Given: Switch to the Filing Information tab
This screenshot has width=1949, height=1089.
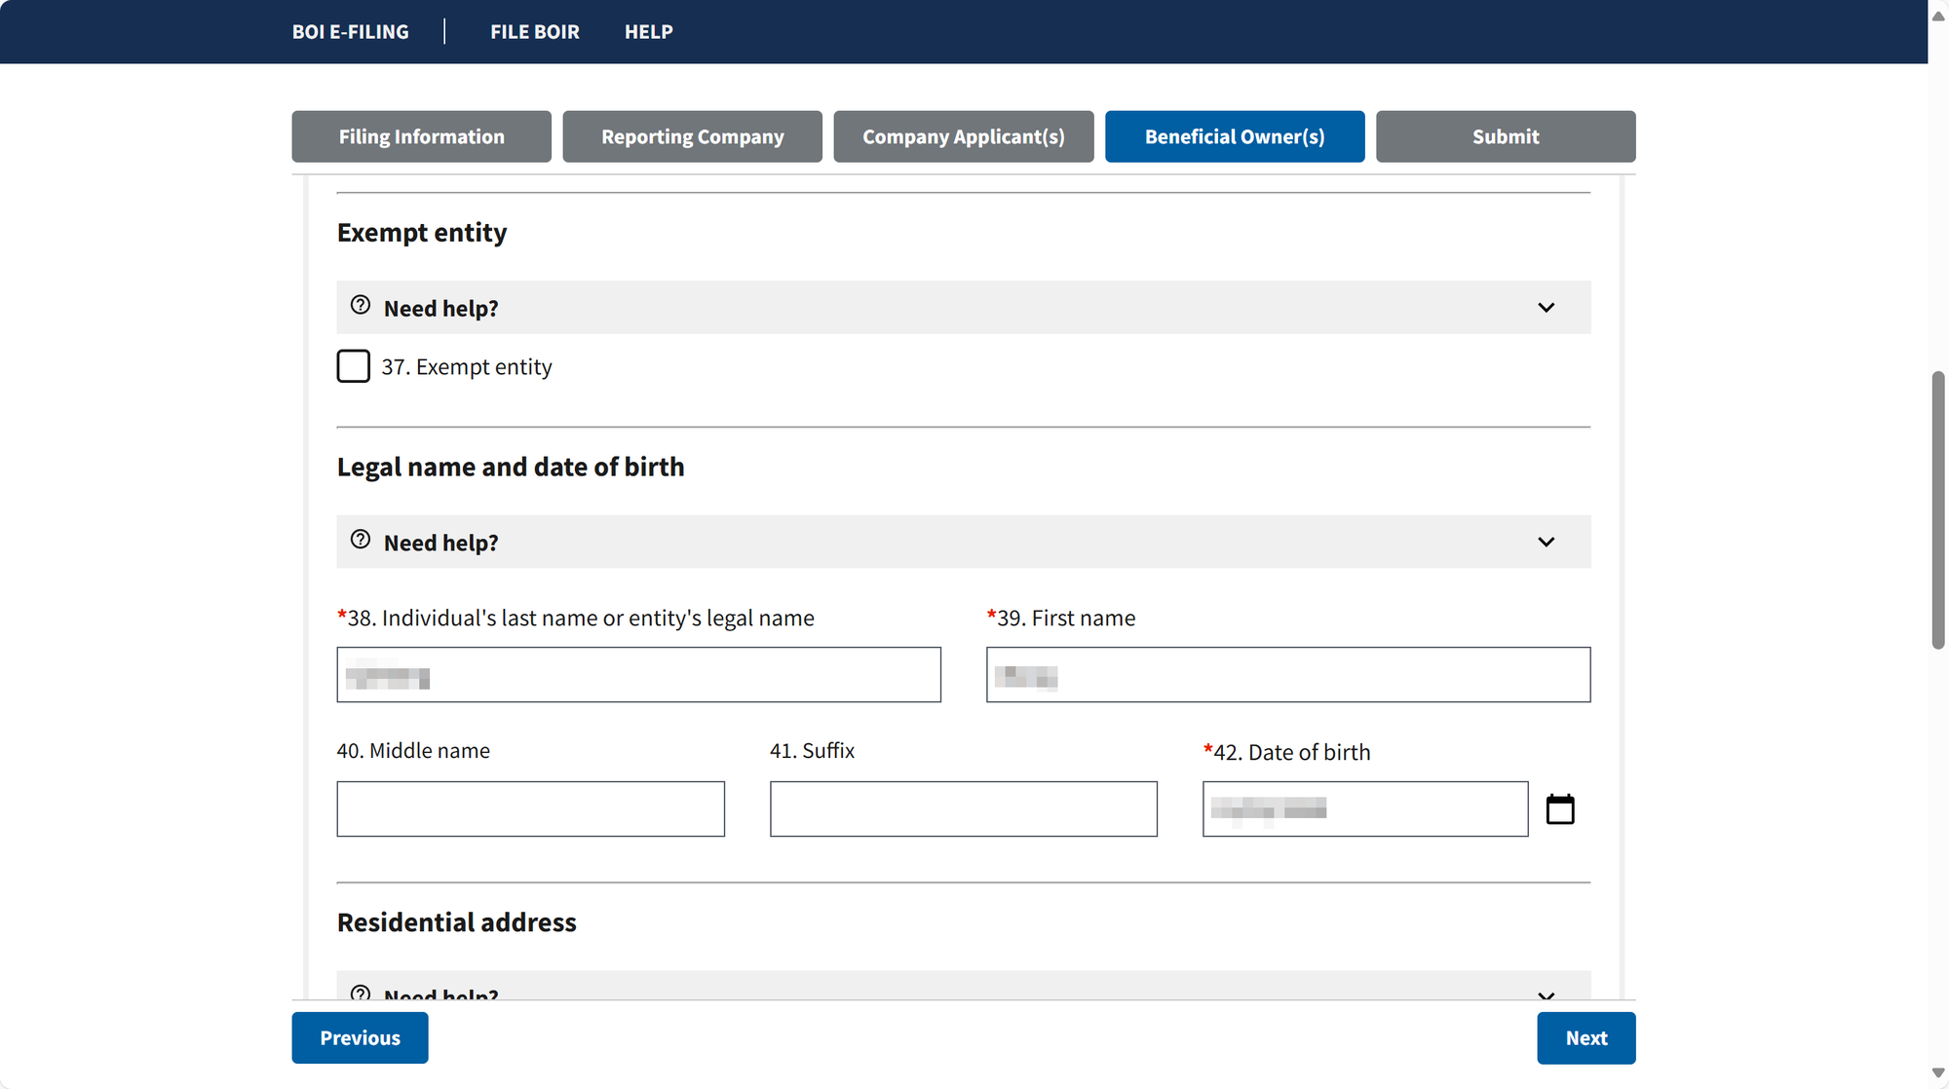Looking at the screenshot, I should pyautogui.click(x=421, y=136).
